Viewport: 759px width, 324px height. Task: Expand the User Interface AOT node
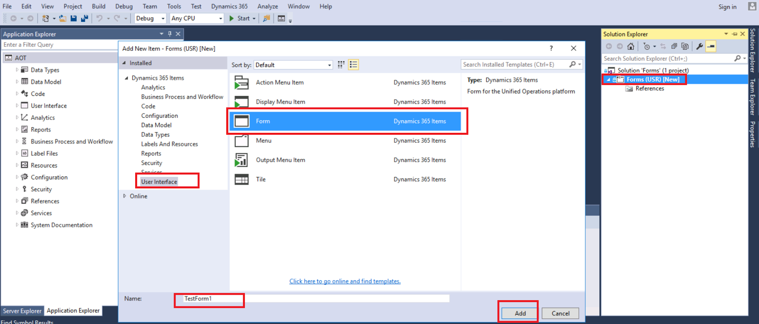(17, 105)
